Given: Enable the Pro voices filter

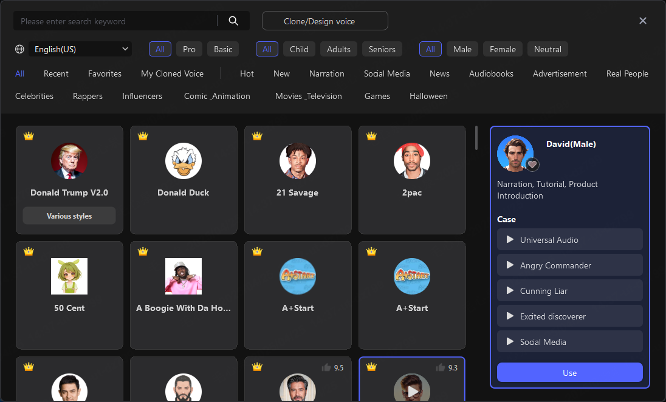Looking at the screenshot, I should (189, 49).
